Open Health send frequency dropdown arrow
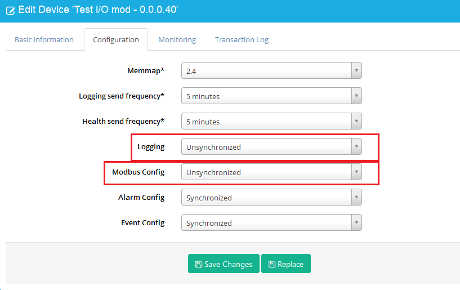 356,121
